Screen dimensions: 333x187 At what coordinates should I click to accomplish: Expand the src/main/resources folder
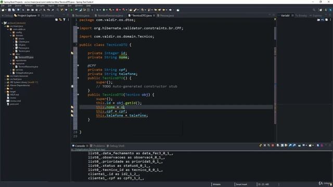[x=5, y=76]
